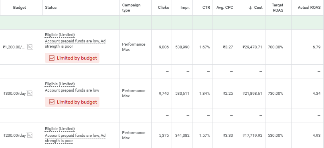
Task: Click 'Account prepaid funds are low' in ₹300.00/day row
Action: pos(72,90)
